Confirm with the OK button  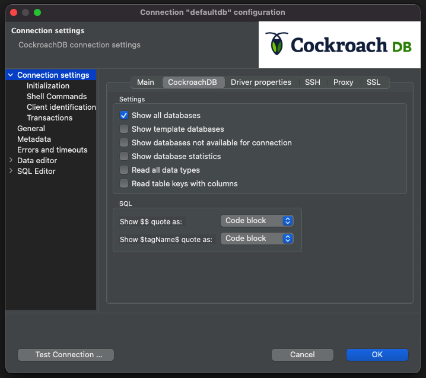[377, 355]
